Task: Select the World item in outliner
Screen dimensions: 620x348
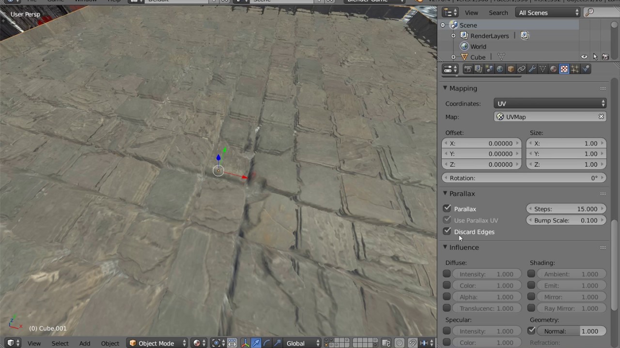Action: 478,46
